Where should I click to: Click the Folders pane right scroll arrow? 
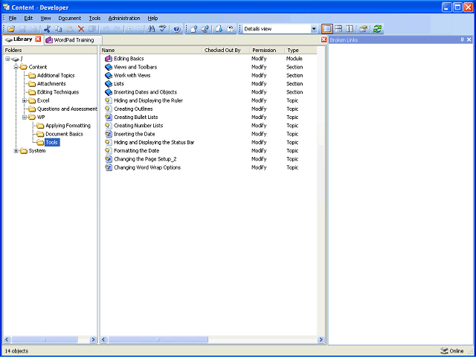(93, 340)
